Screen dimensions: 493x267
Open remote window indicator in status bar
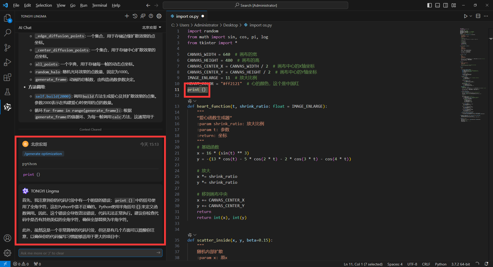click(x=5, y=264)
